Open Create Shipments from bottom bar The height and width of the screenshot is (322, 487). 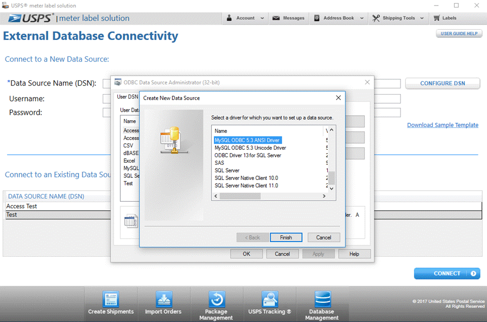(x=111, y=303)
